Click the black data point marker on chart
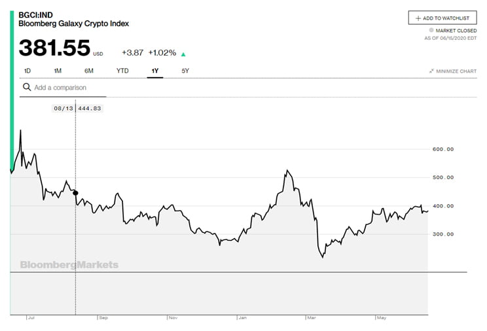 pyautogui.click(x=75, y=193)
